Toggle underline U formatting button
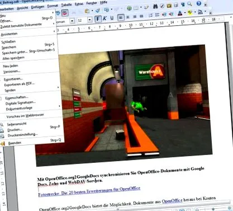This screenshot has width=233, height=211. click(x=112, y=18)
